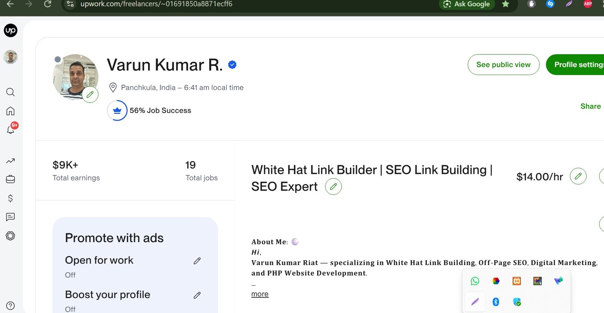Click the $9K+ Total earnings value

65,165
